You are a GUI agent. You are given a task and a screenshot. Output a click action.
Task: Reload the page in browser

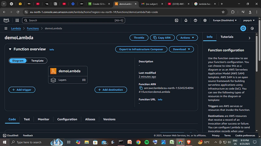[18, 12]
